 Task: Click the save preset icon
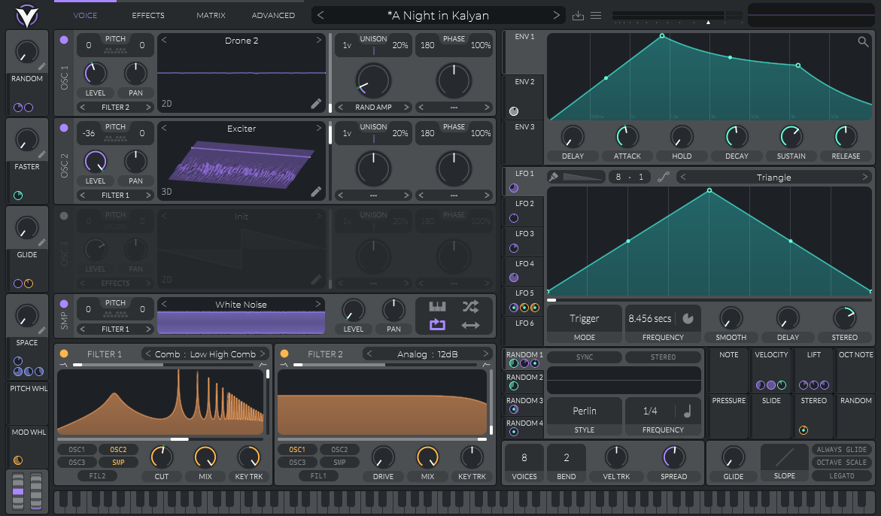pyautogui.click(x=578, y=15)
